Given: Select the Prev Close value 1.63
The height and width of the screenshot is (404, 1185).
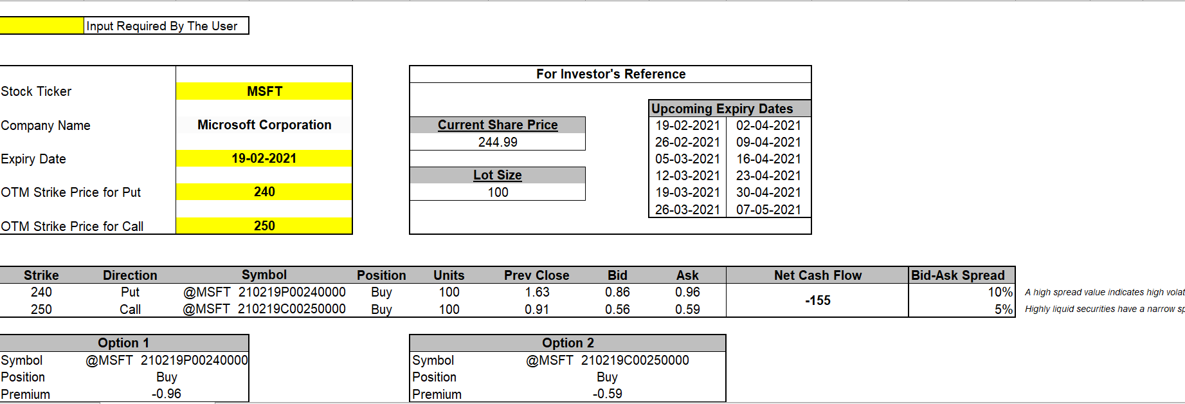Looking at the screenshot, I should coord(537,292).
